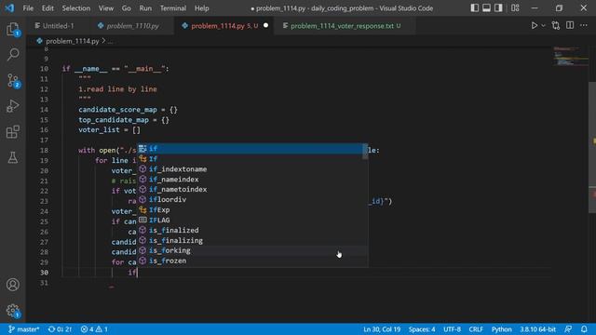Click the feedback icon in status bar
Viewport: 596px width, 335px height.
coord(568,329)
